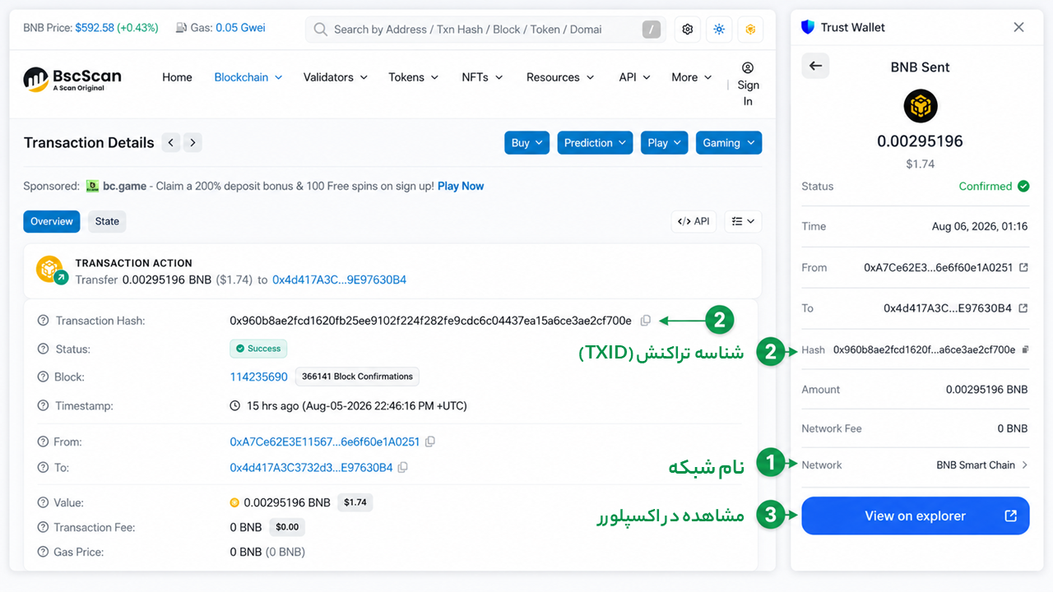The width and height of the screenshot is (1053, 592).
Task: Click View on explorer button
Action: (916, 516)
